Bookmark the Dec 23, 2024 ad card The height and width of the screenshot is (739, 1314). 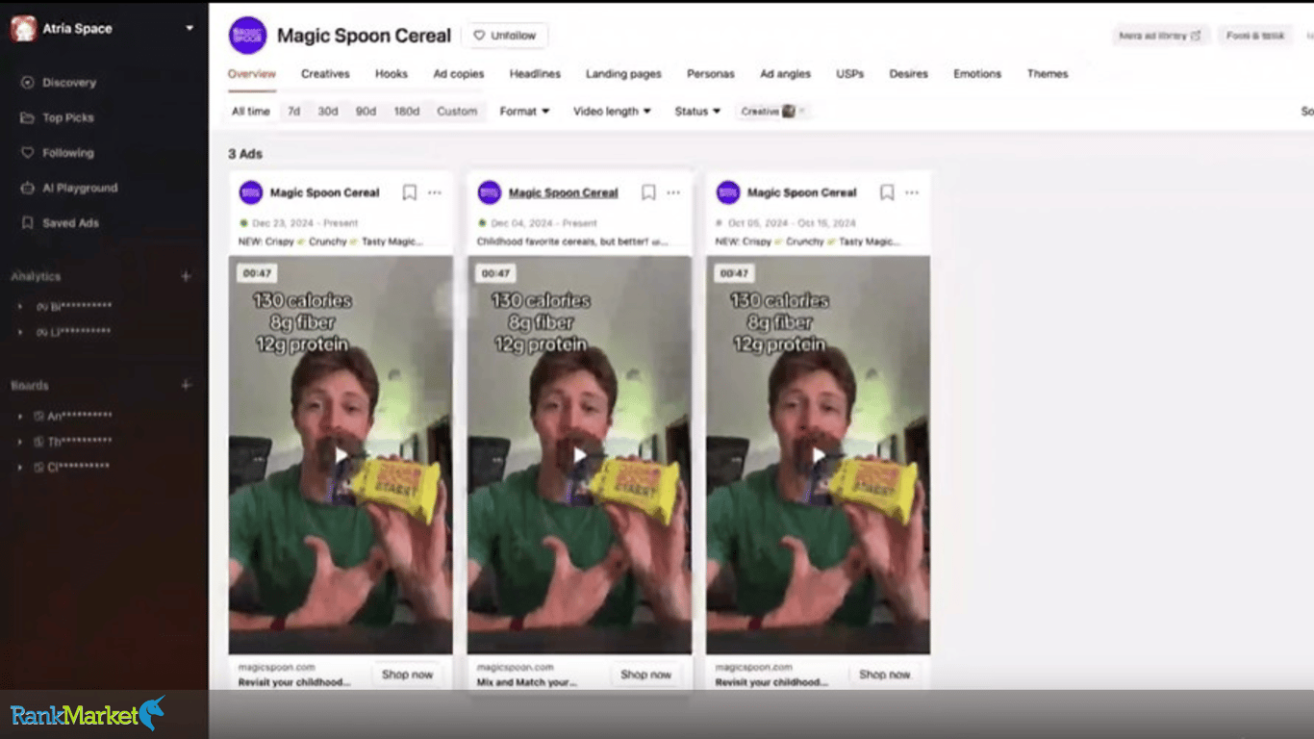[410, 192]
